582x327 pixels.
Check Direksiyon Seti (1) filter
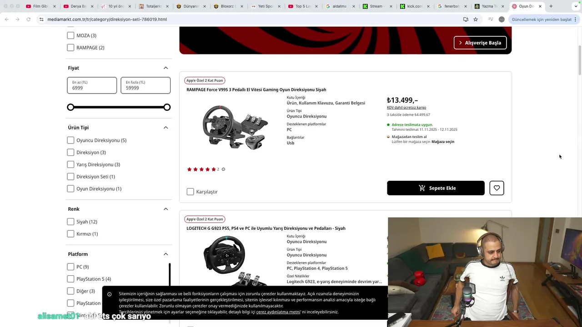pos(70,177)
